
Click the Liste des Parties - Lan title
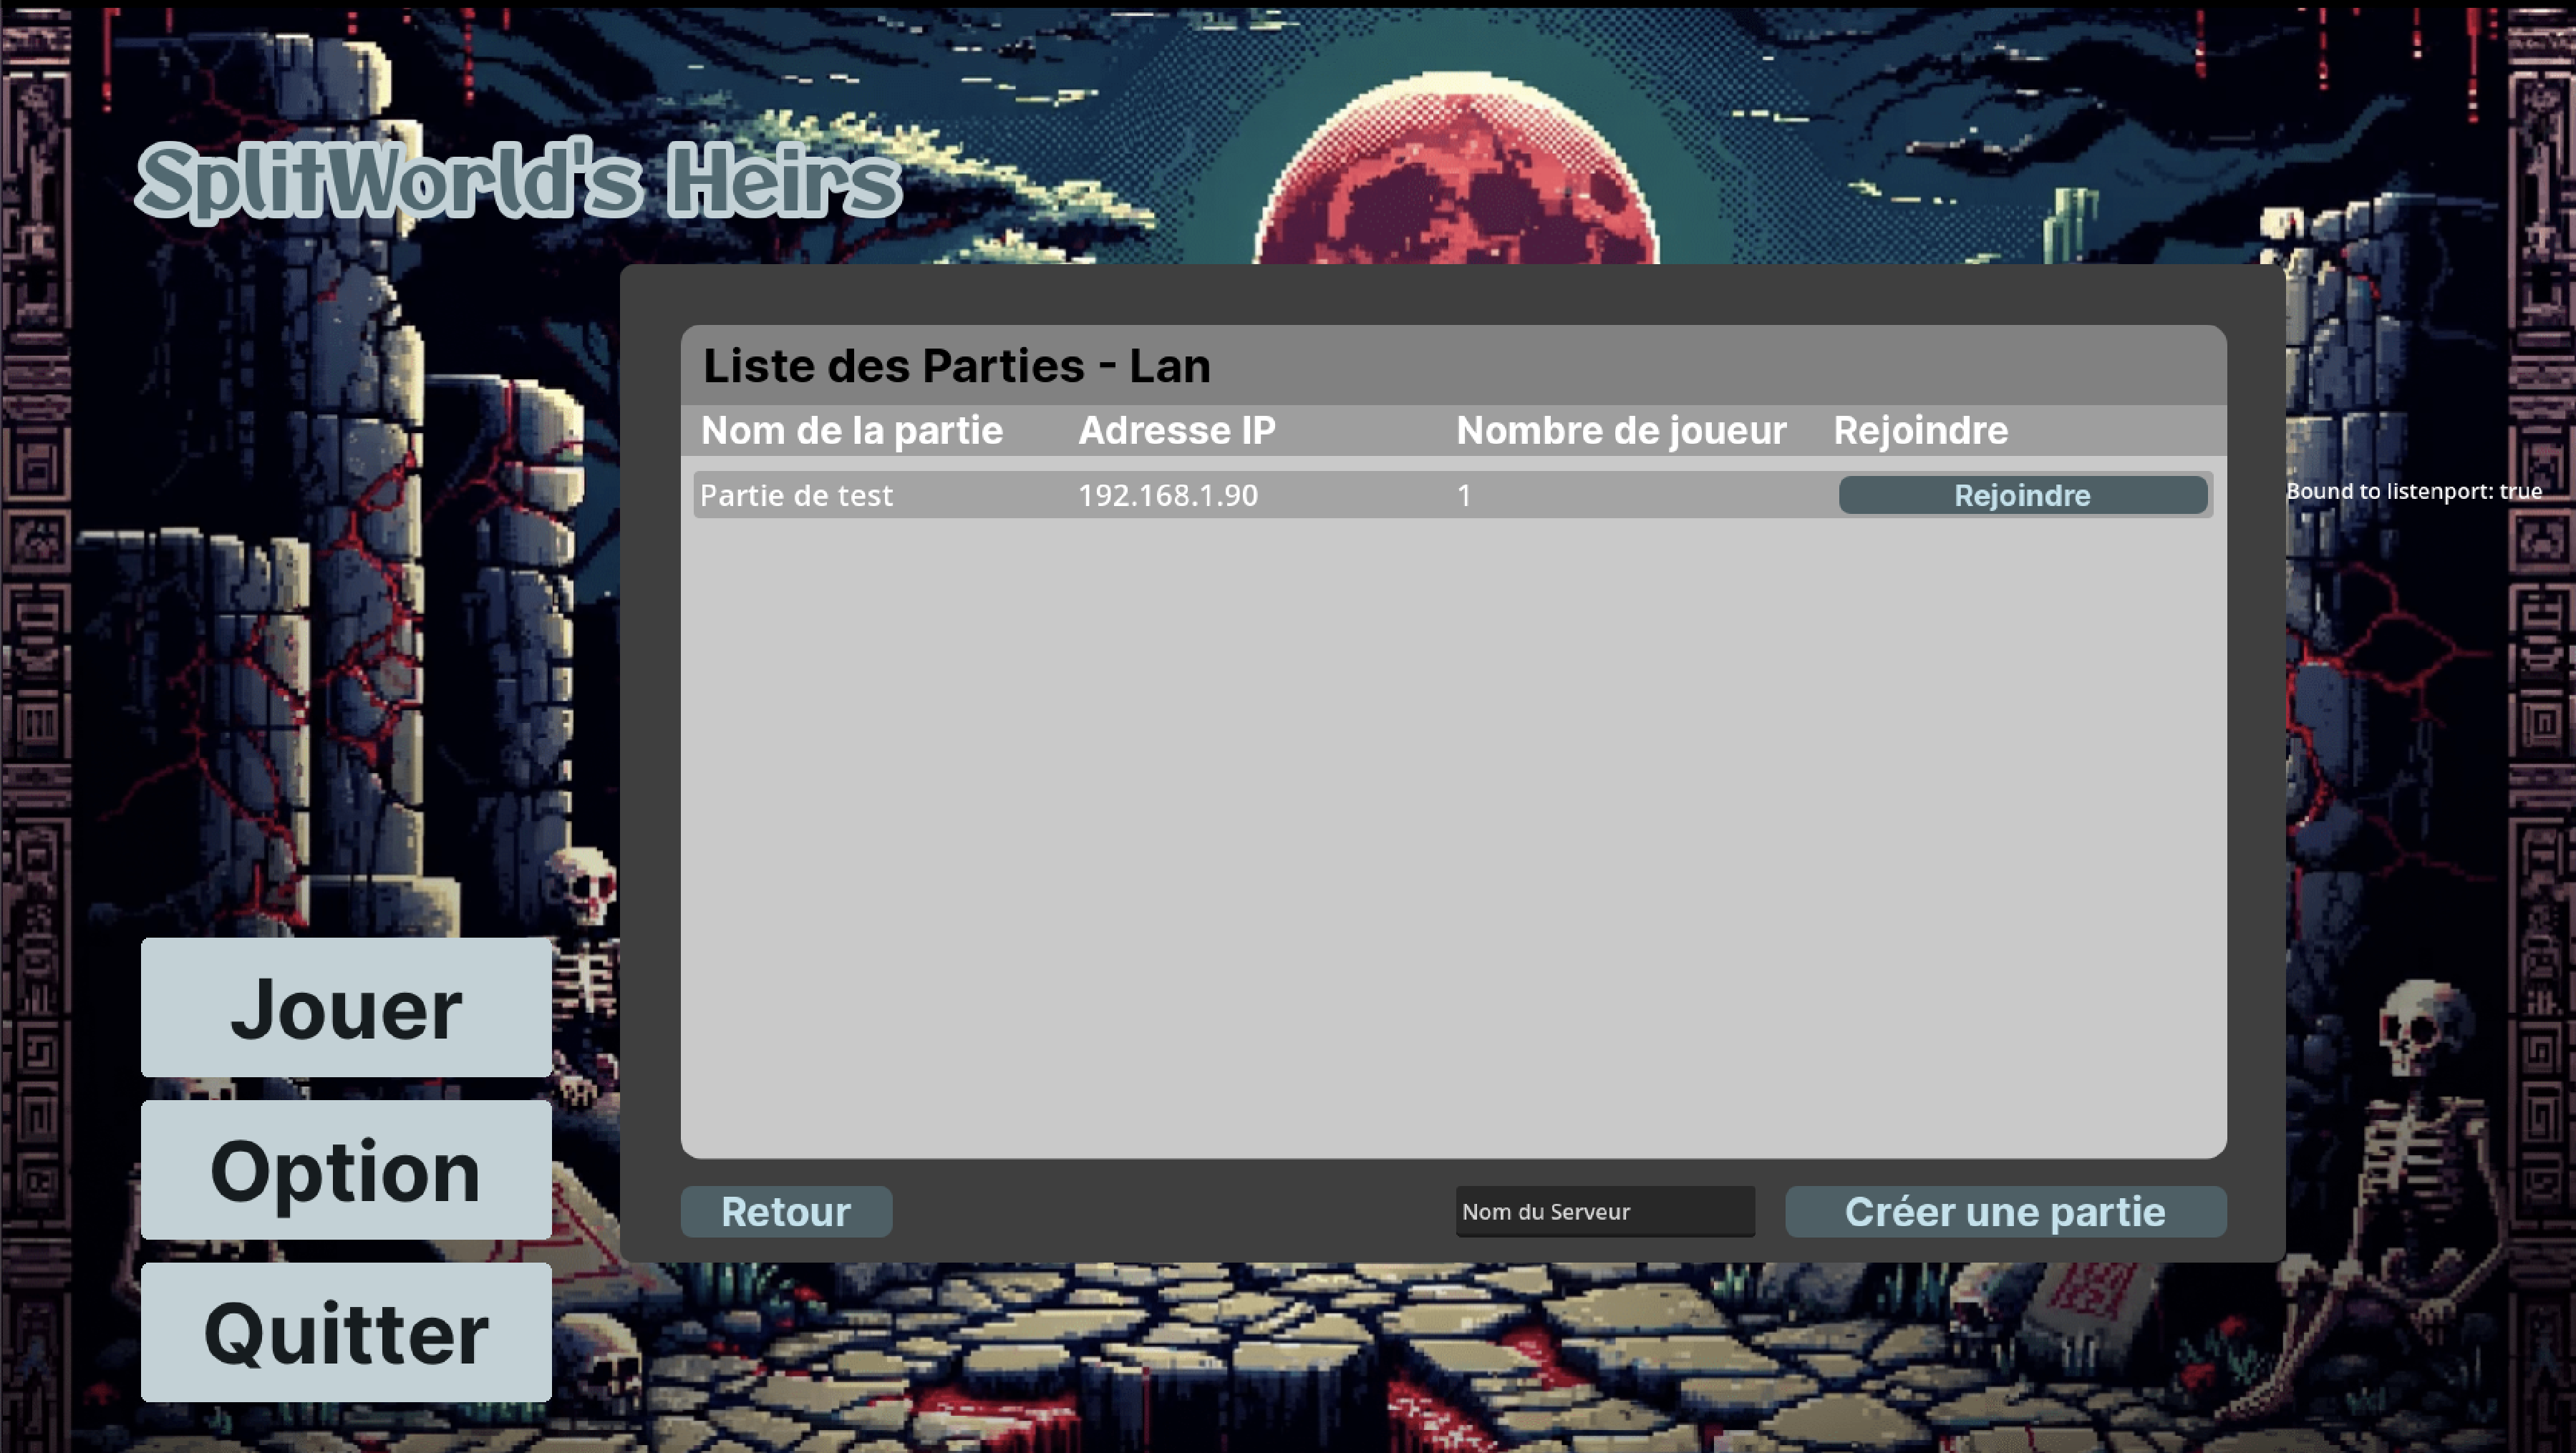[956, 365]
